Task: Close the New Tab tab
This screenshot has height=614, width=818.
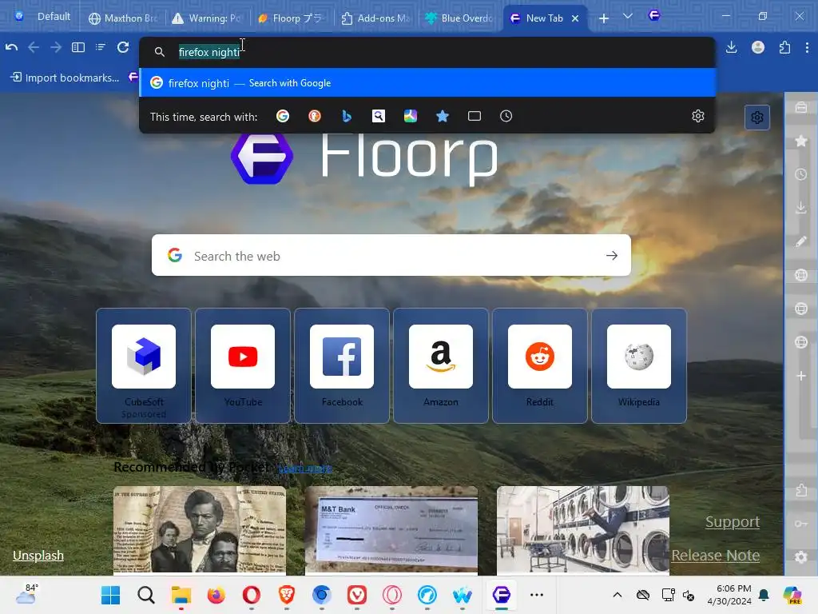Action: coord(575,18)
